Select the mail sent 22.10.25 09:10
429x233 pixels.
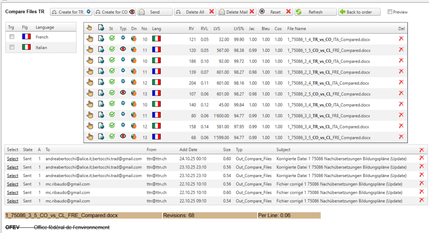tap(13, 201)
